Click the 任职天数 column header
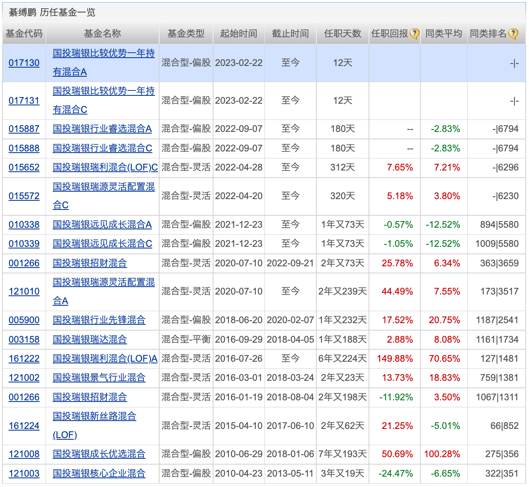Screen dimensions: 529x487 click(x=342, y=34)
